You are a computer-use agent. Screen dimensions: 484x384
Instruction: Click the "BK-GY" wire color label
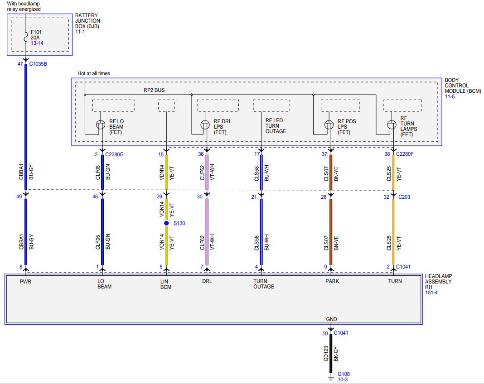tap(336, 354)
